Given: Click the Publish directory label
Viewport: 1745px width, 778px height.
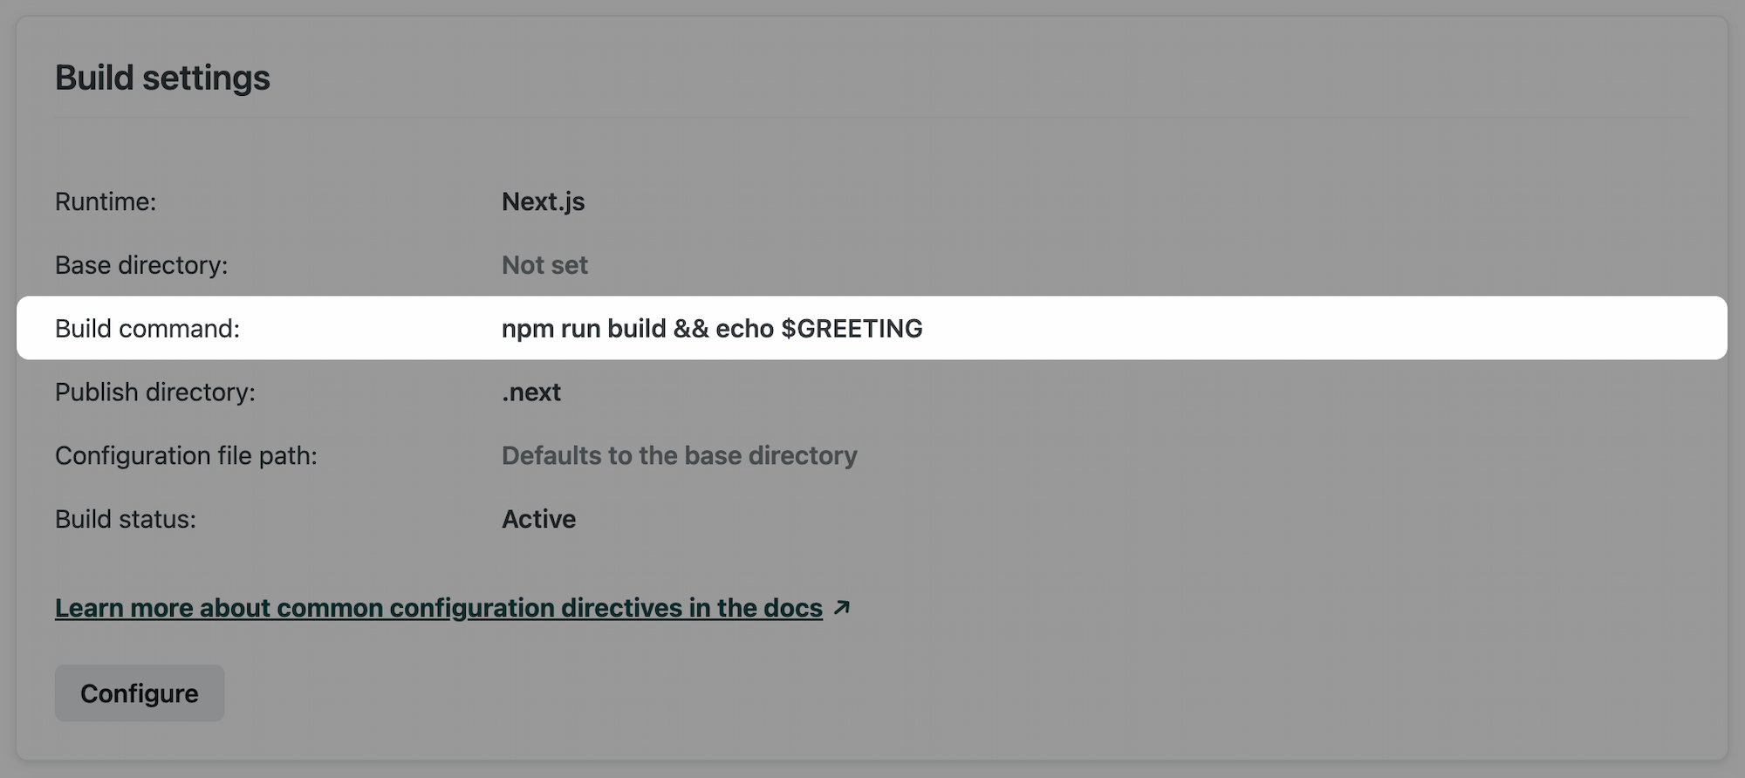Looking at the screenshot, I should point(154,392).
